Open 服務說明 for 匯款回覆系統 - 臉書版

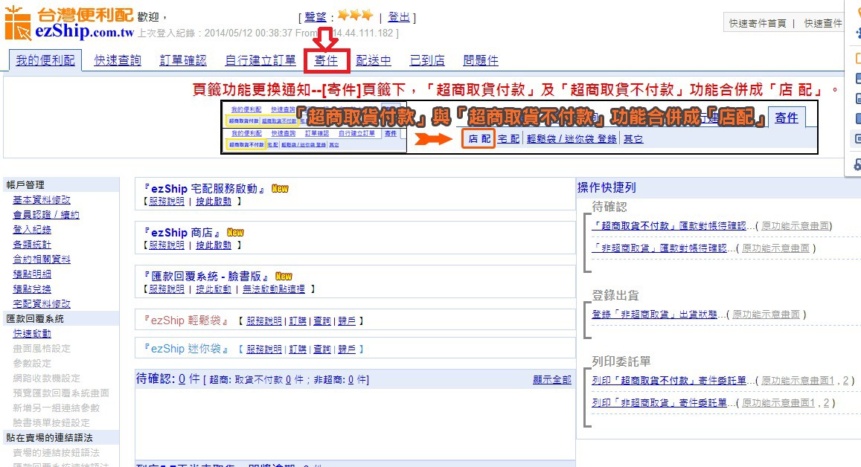pos(167,289)
